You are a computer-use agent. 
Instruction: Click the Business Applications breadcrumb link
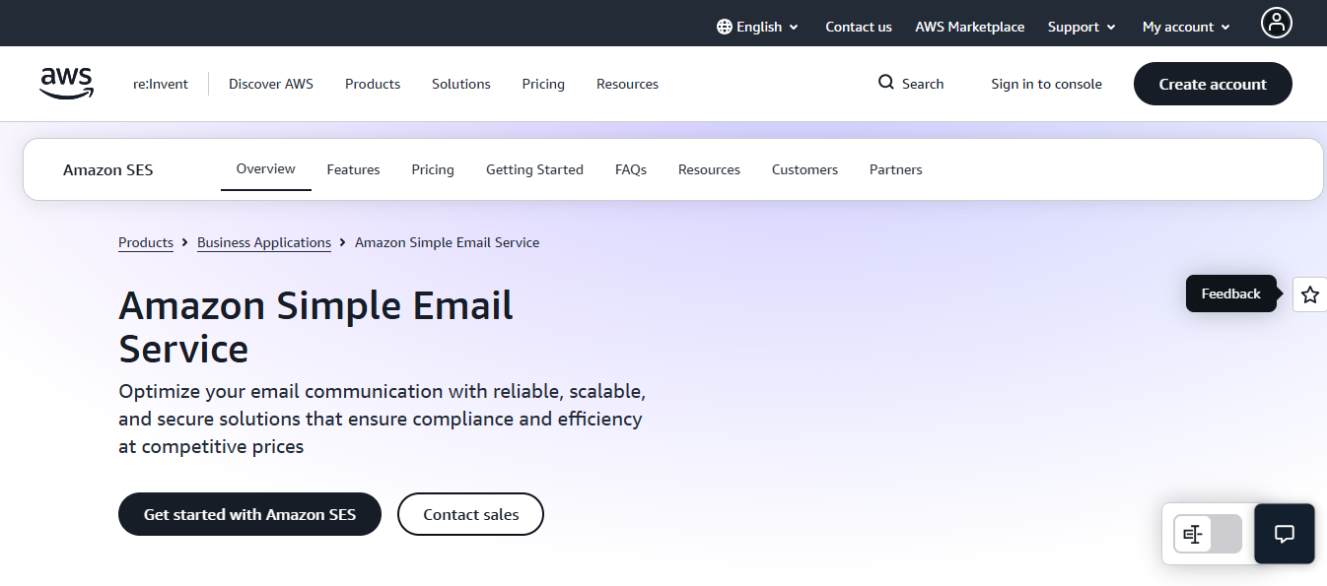point(264,242)
